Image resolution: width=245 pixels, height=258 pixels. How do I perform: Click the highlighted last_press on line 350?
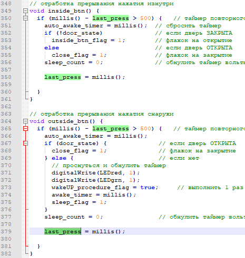[111, 18]
